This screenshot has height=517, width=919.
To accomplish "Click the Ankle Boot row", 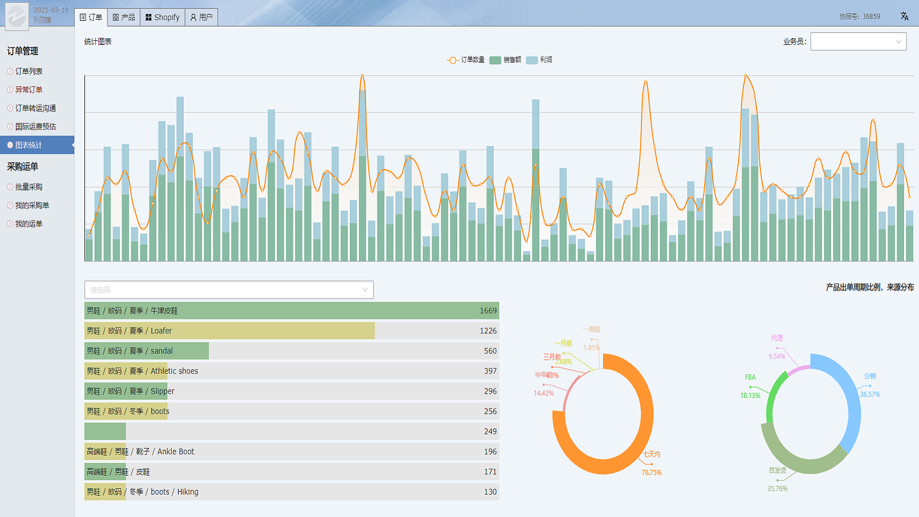I will point(292,452).
